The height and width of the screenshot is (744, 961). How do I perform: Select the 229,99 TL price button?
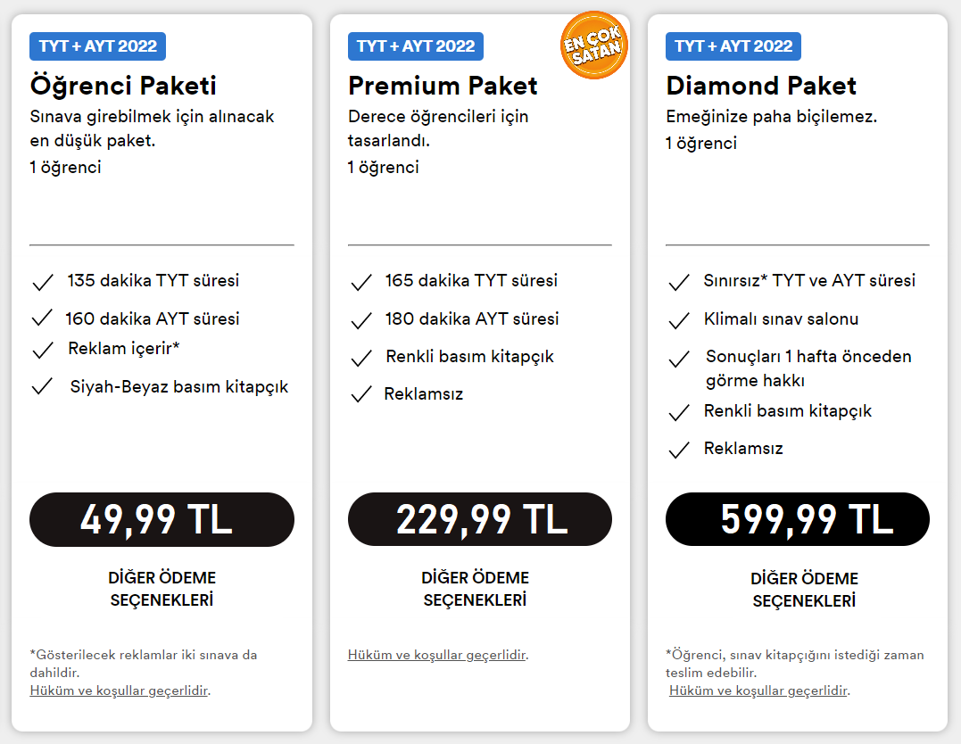click(x=480, y=519)
